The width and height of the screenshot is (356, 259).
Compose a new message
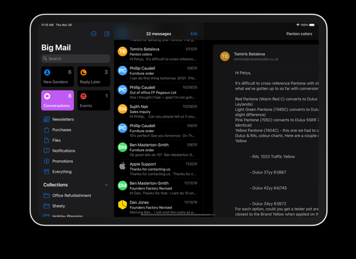(107, 34)
